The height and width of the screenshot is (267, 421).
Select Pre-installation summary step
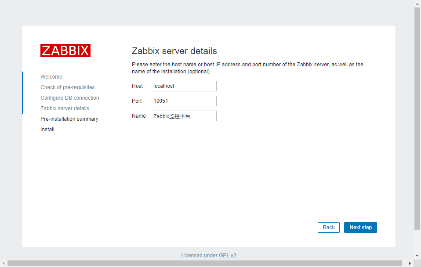coord(69,119)
